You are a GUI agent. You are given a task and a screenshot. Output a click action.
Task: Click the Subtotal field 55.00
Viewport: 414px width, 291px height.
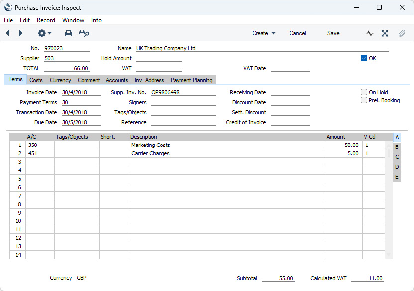point(278,278)
